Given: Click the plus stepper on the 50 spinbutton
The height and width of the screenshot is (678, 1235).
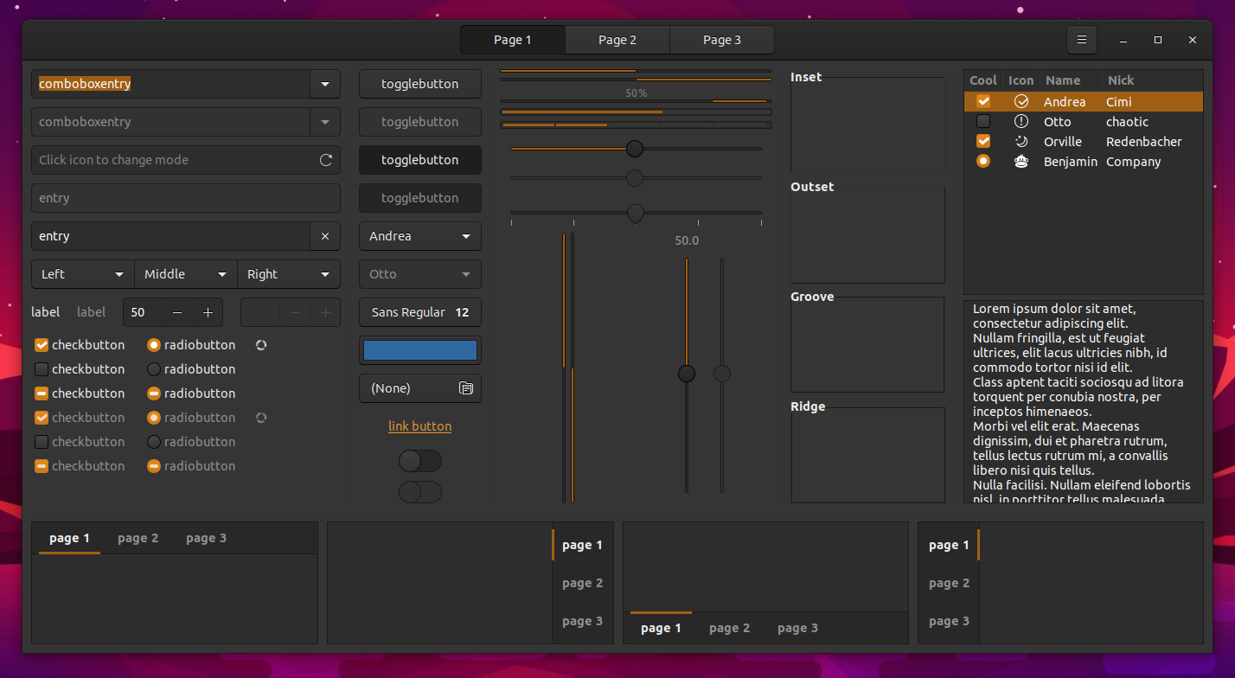Looking at the screenshot, I should pyautogui.click(x=208, y=312).
